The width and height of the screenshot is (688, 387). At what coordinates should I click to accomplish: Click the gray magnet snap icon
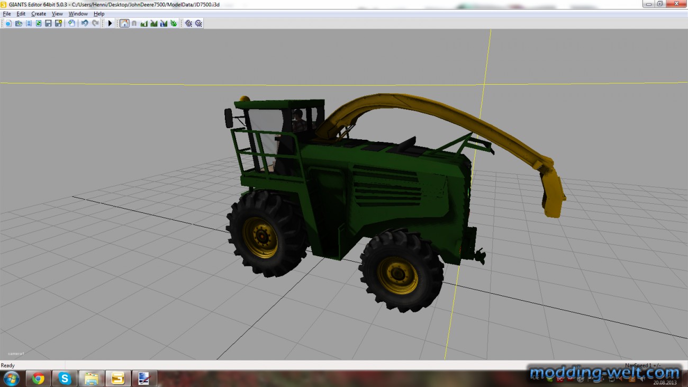point(134,23)
